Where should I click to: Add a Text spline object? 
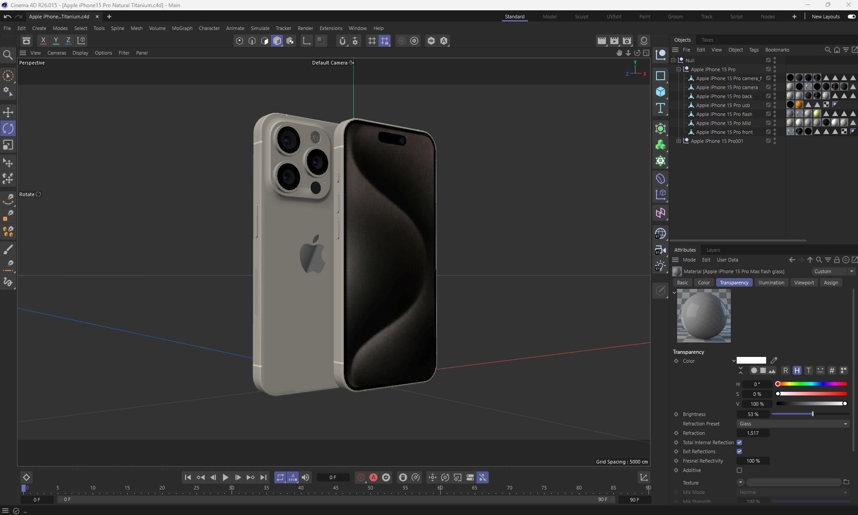coord(661,108)
